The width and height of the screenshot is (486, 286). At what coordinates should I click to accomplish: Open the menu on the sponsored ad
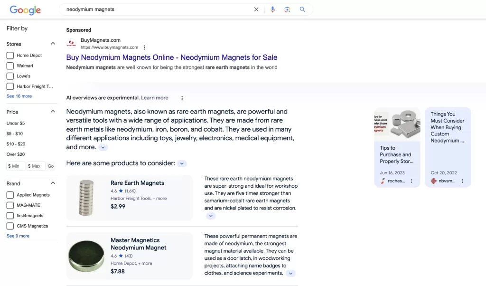click(144, 48)
